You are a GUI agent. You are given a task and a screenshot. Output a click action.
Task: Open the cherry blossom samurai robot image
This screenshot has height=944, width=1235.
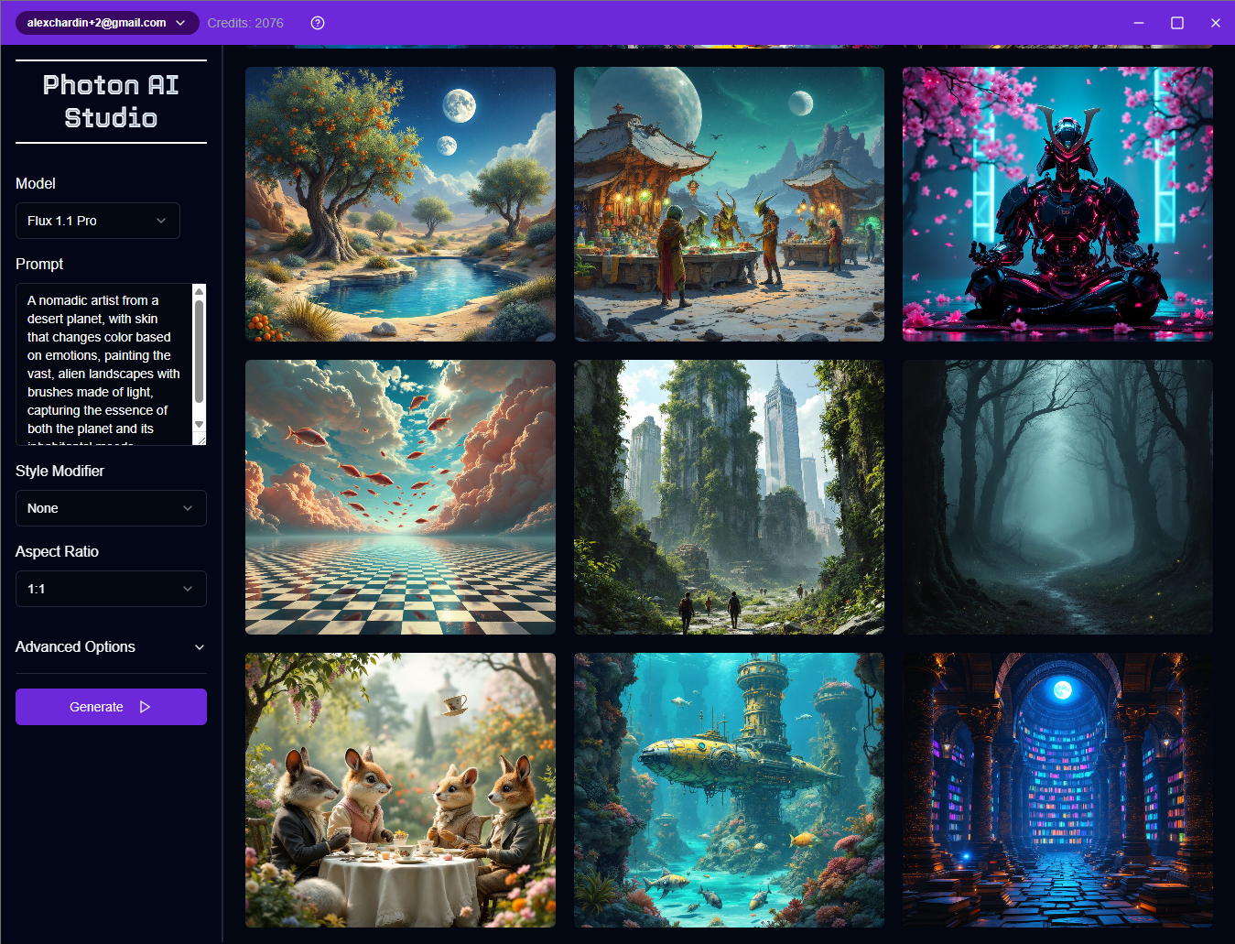tap(1057, 203)
